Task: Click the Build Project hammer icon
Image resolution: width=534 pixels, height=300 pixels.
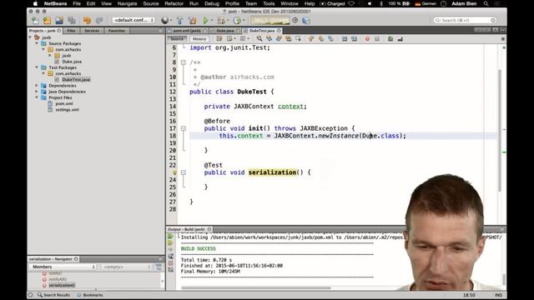Action: point(180,20)
